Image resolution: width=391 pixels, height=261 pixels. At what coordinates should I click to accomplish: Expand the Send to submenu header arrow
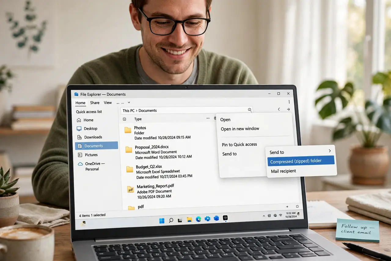[x=330, y=151]
